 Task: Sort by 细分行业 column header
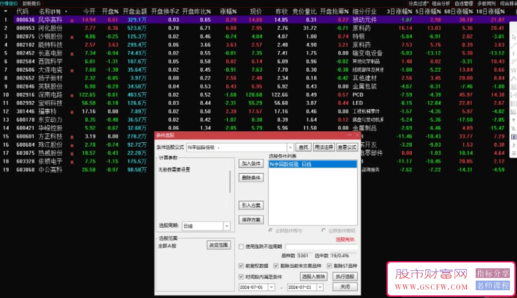point(364,11)
